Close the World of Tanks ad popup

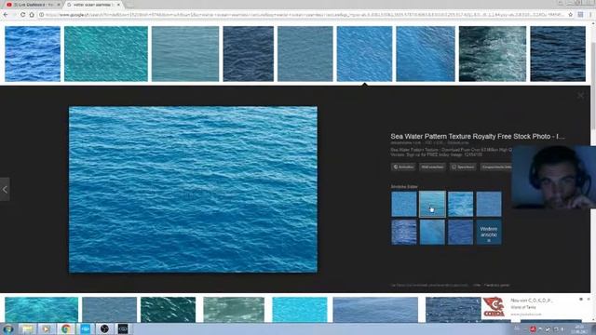(589, 300)
